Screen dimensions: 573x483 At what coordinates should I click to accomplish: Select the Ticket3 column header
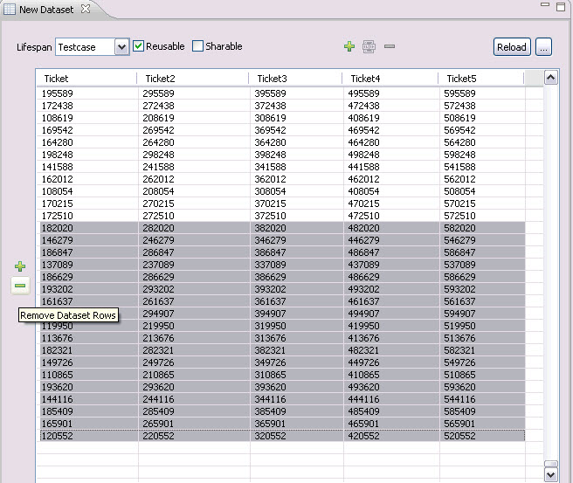295,79
